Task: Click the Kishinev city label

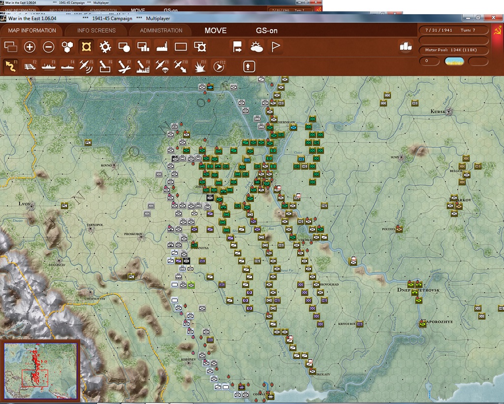Action: click(189, 360)
